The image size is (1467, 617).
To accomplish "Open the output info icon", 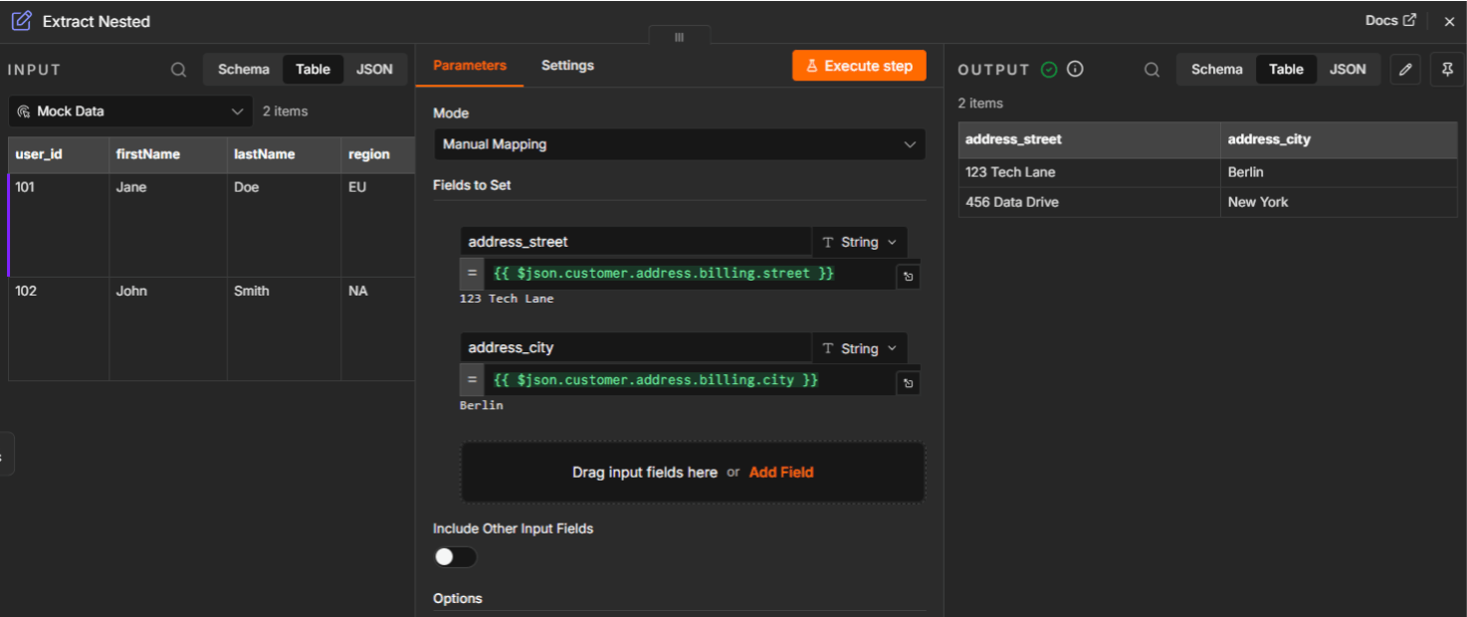I will click(x=1075, y=69).
